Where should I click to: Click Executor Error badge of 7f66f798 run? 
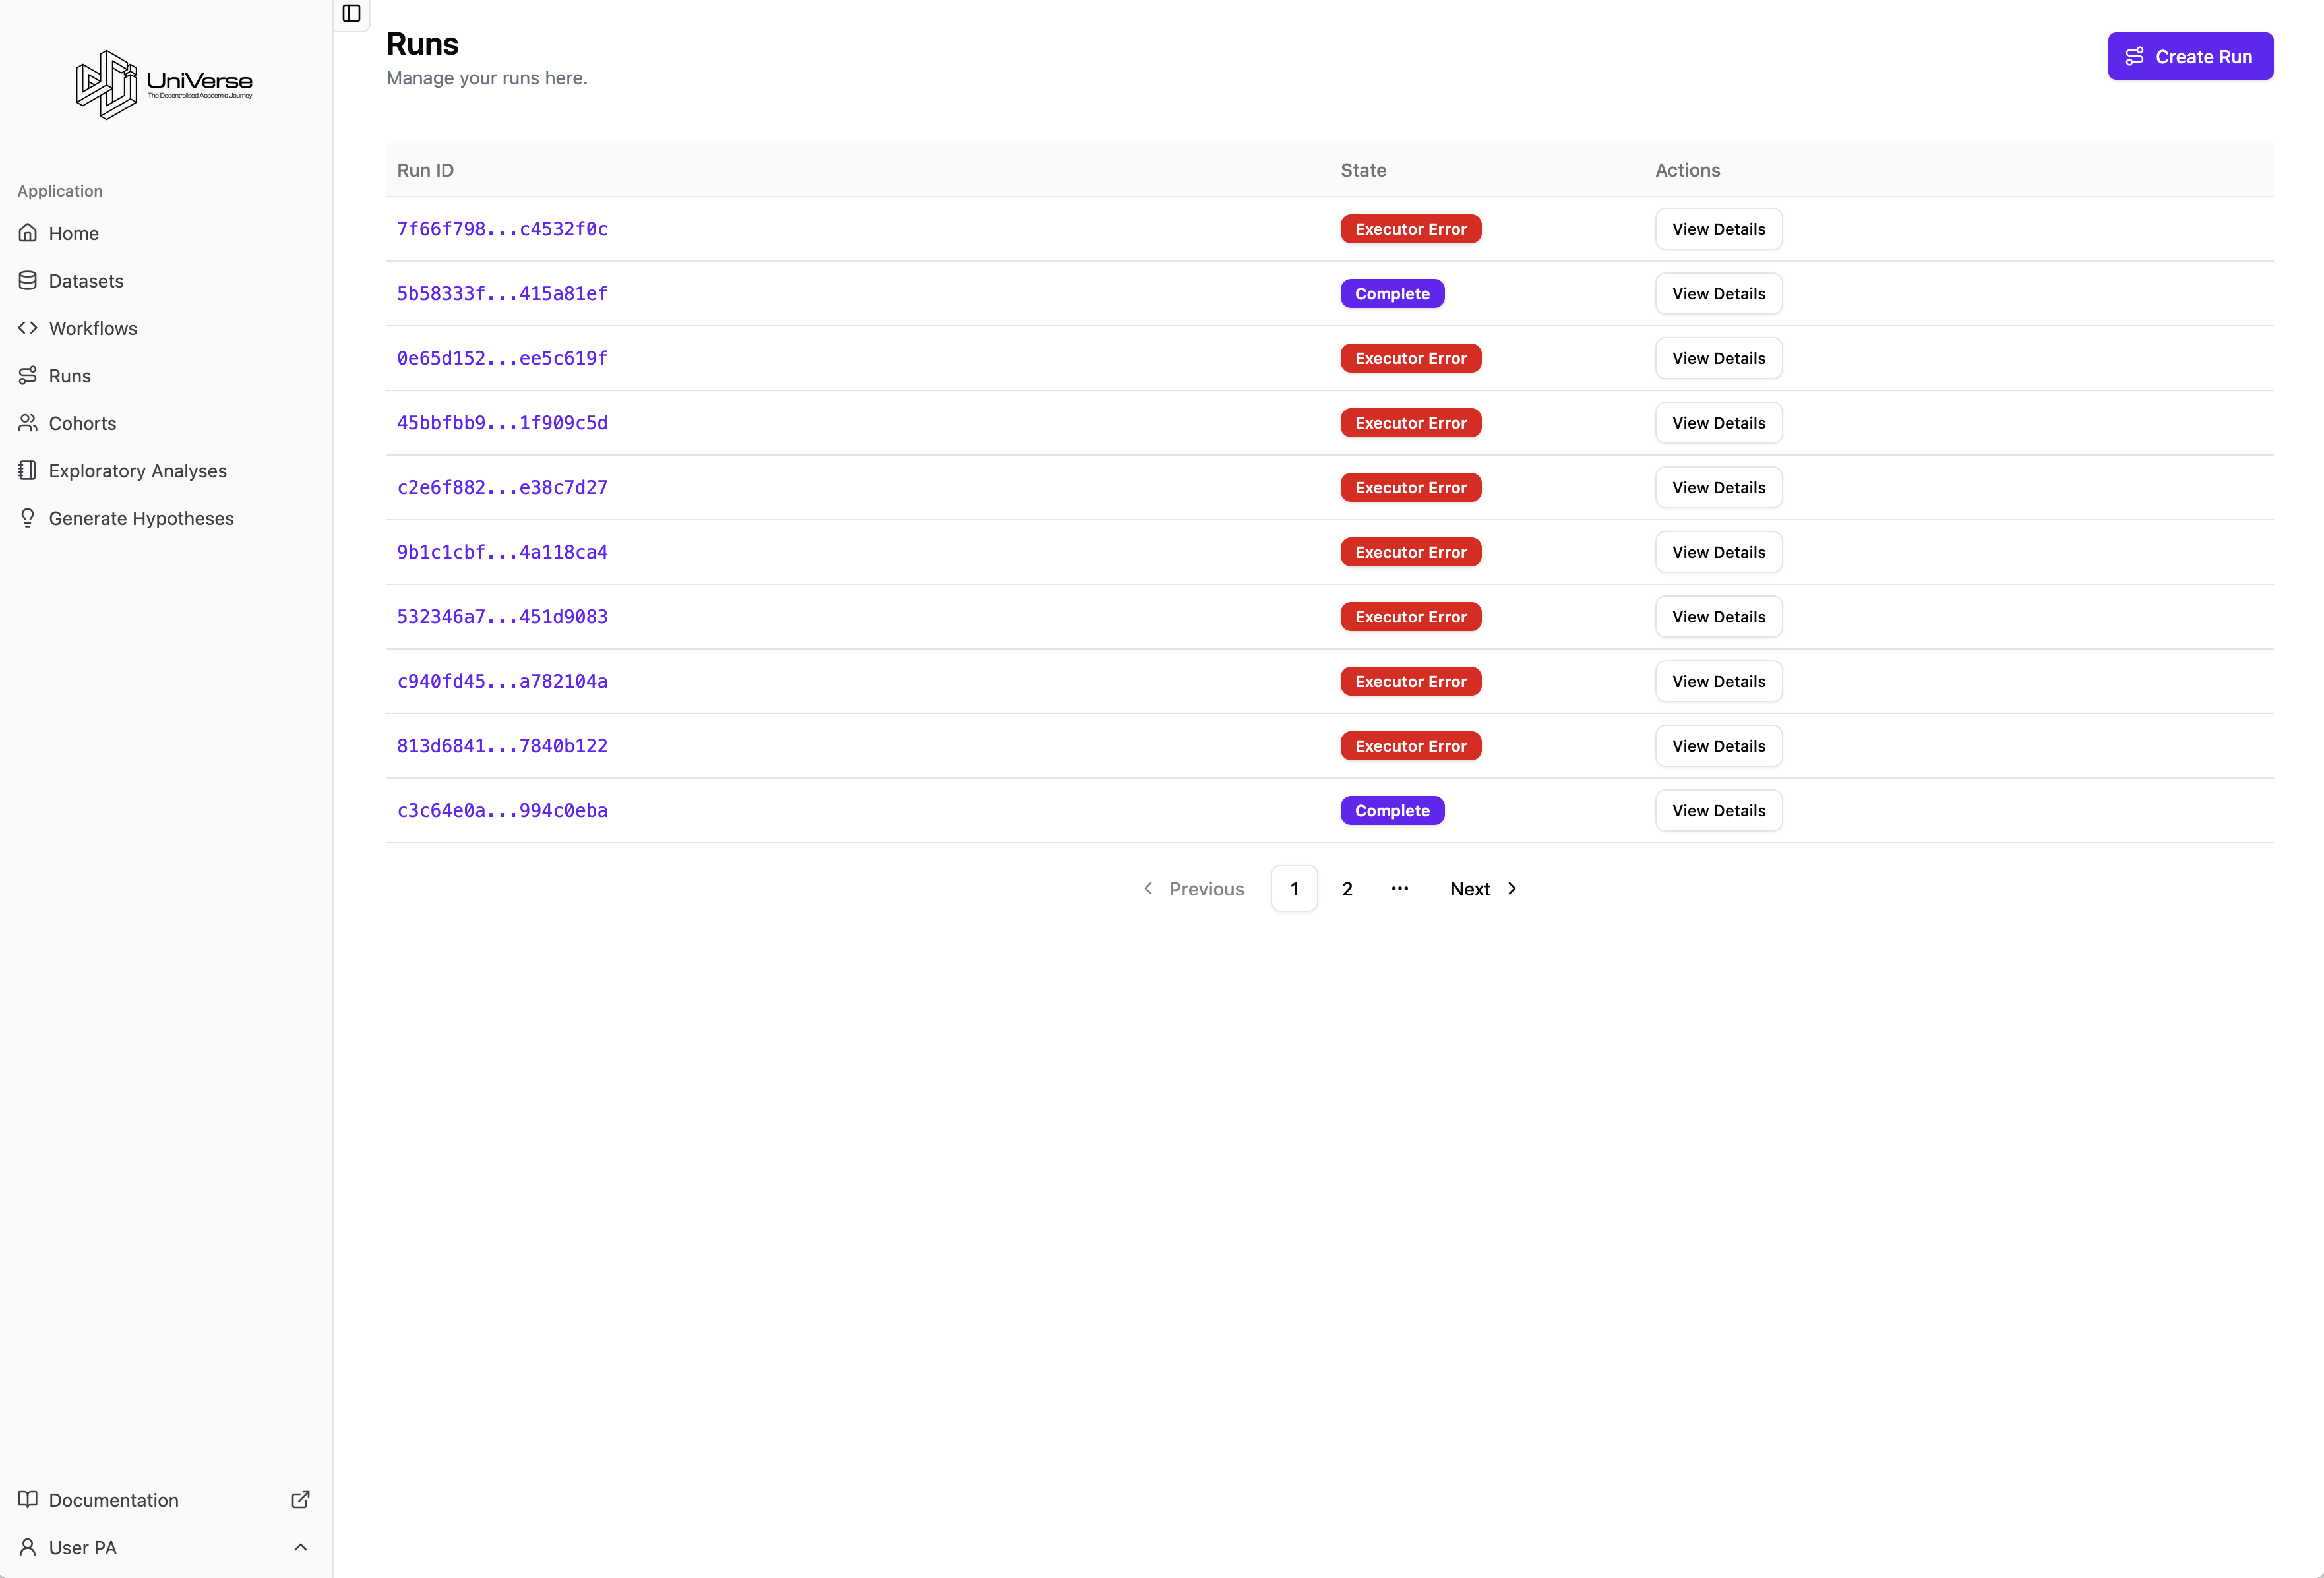[x=1410, y=229]
